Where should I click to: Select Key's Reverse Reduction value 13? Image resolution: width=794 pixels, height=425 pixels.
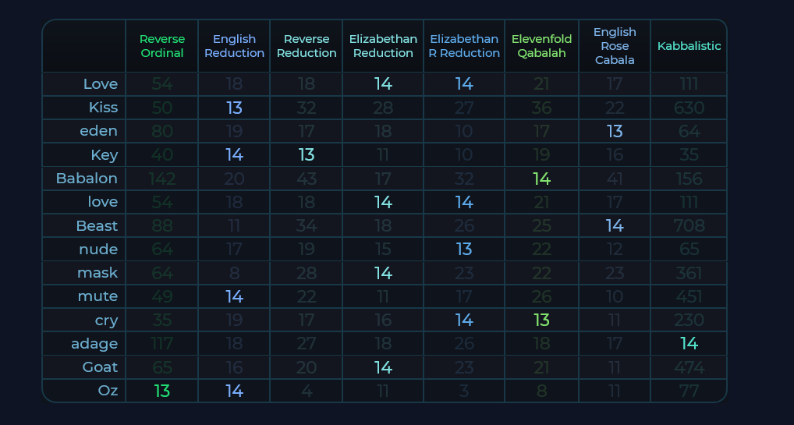coord(307,155)
